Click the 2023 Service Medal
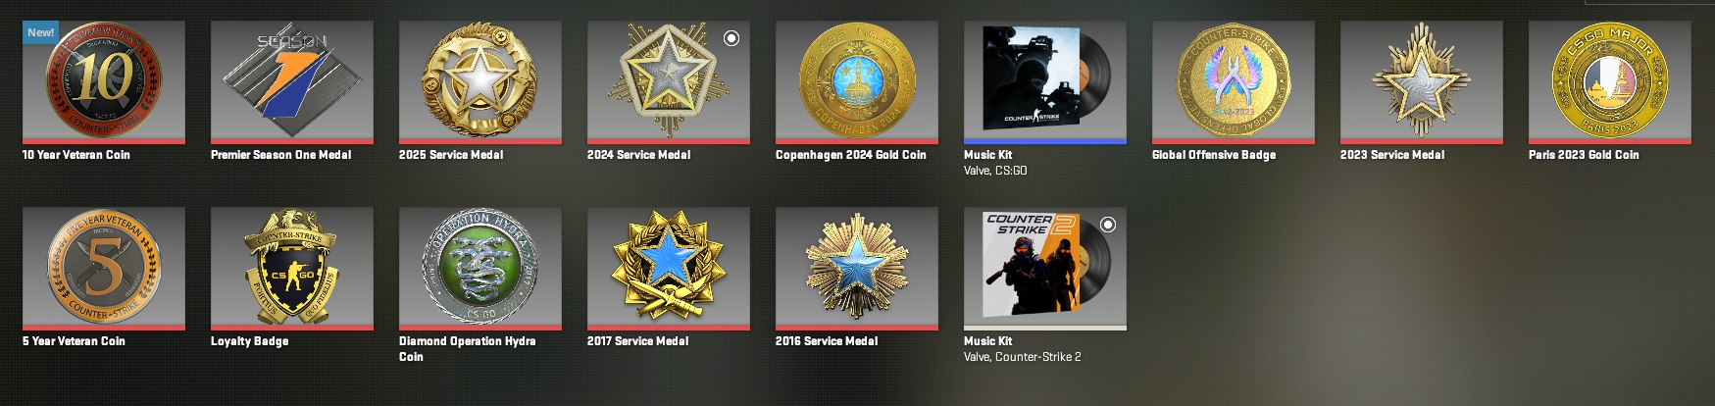The width and height of the screenshot is (1715, 406). click(1422, 82)
